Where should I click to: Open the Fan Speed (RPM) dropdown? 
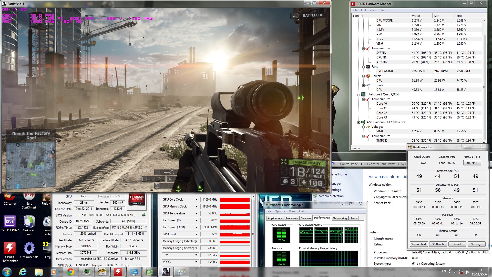coord(196,227)
